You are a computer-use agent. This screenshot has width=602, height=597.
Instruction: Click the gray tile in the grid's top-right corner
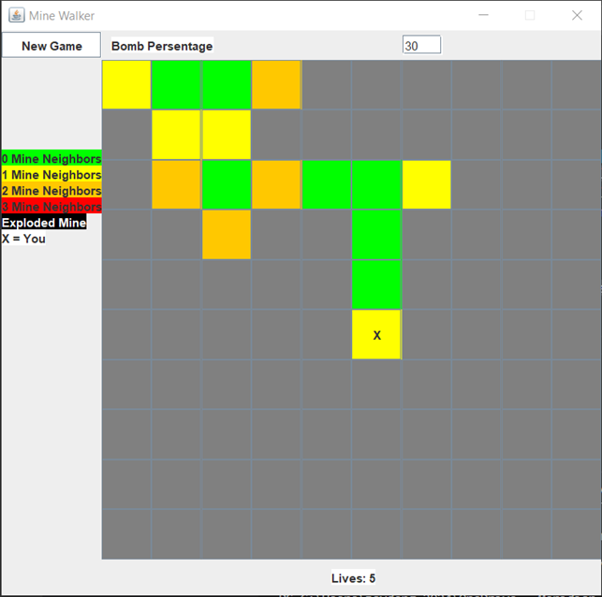tap(576, 85)
